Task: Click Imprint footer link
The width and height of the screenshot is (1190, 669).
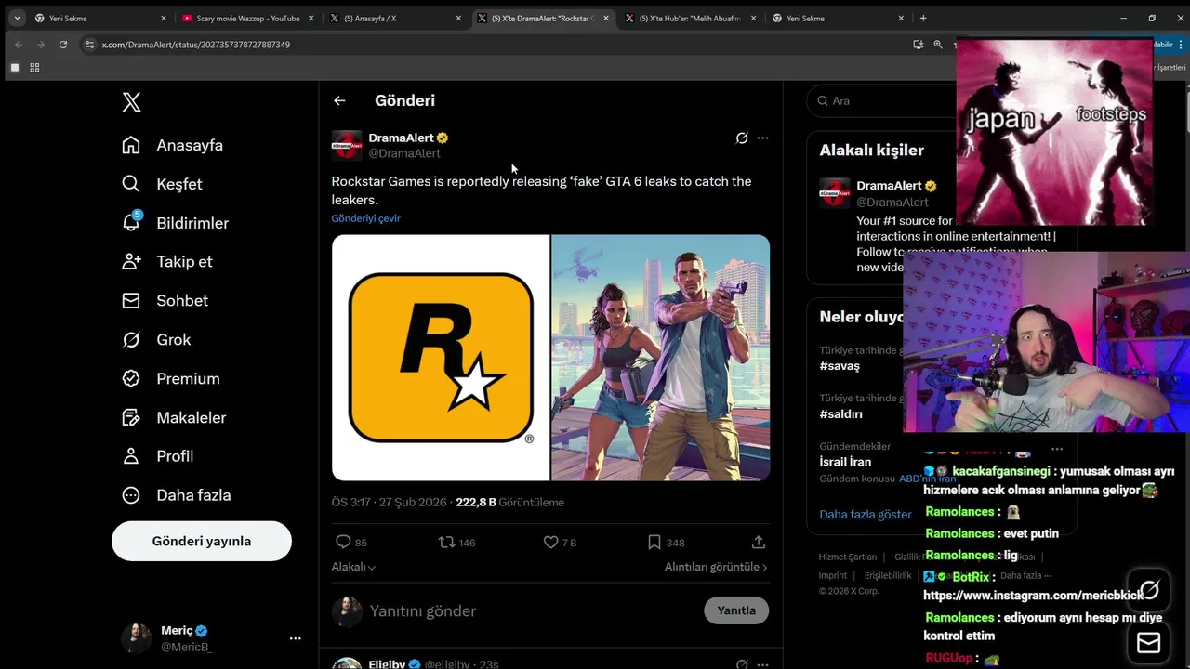Action: click(x=833, y=575)
